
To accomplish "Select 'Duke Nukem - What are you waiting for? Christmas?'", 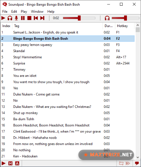I will (x=67, y=107).
